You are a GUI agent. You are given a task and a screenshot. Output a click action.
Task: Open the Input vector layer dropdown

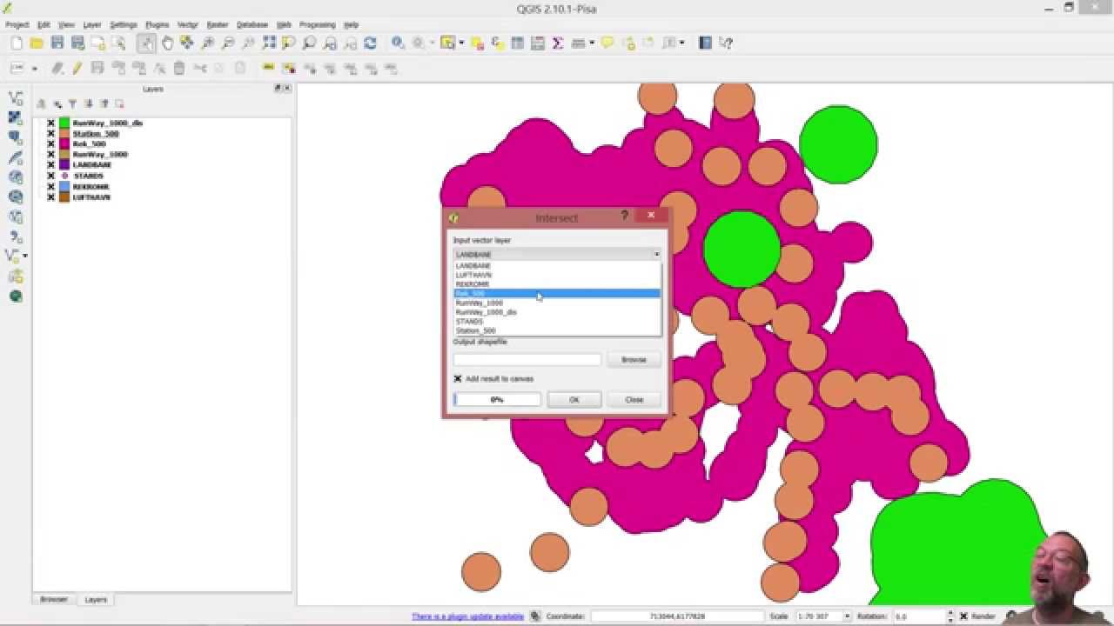[657, 254]
